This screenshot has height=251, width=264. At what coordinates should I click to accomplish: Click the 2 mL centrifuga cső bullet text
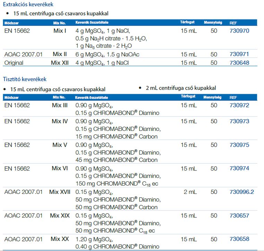[x=181, y=88]
